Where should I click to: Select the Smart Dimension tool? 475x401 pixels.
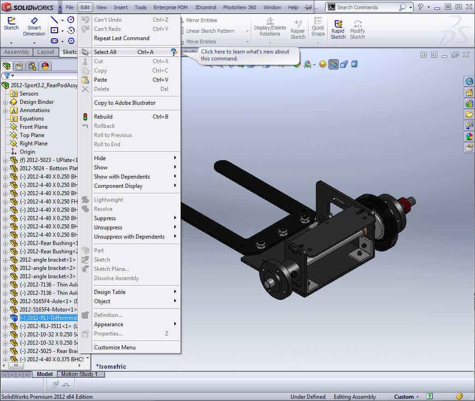coord(34,27)
